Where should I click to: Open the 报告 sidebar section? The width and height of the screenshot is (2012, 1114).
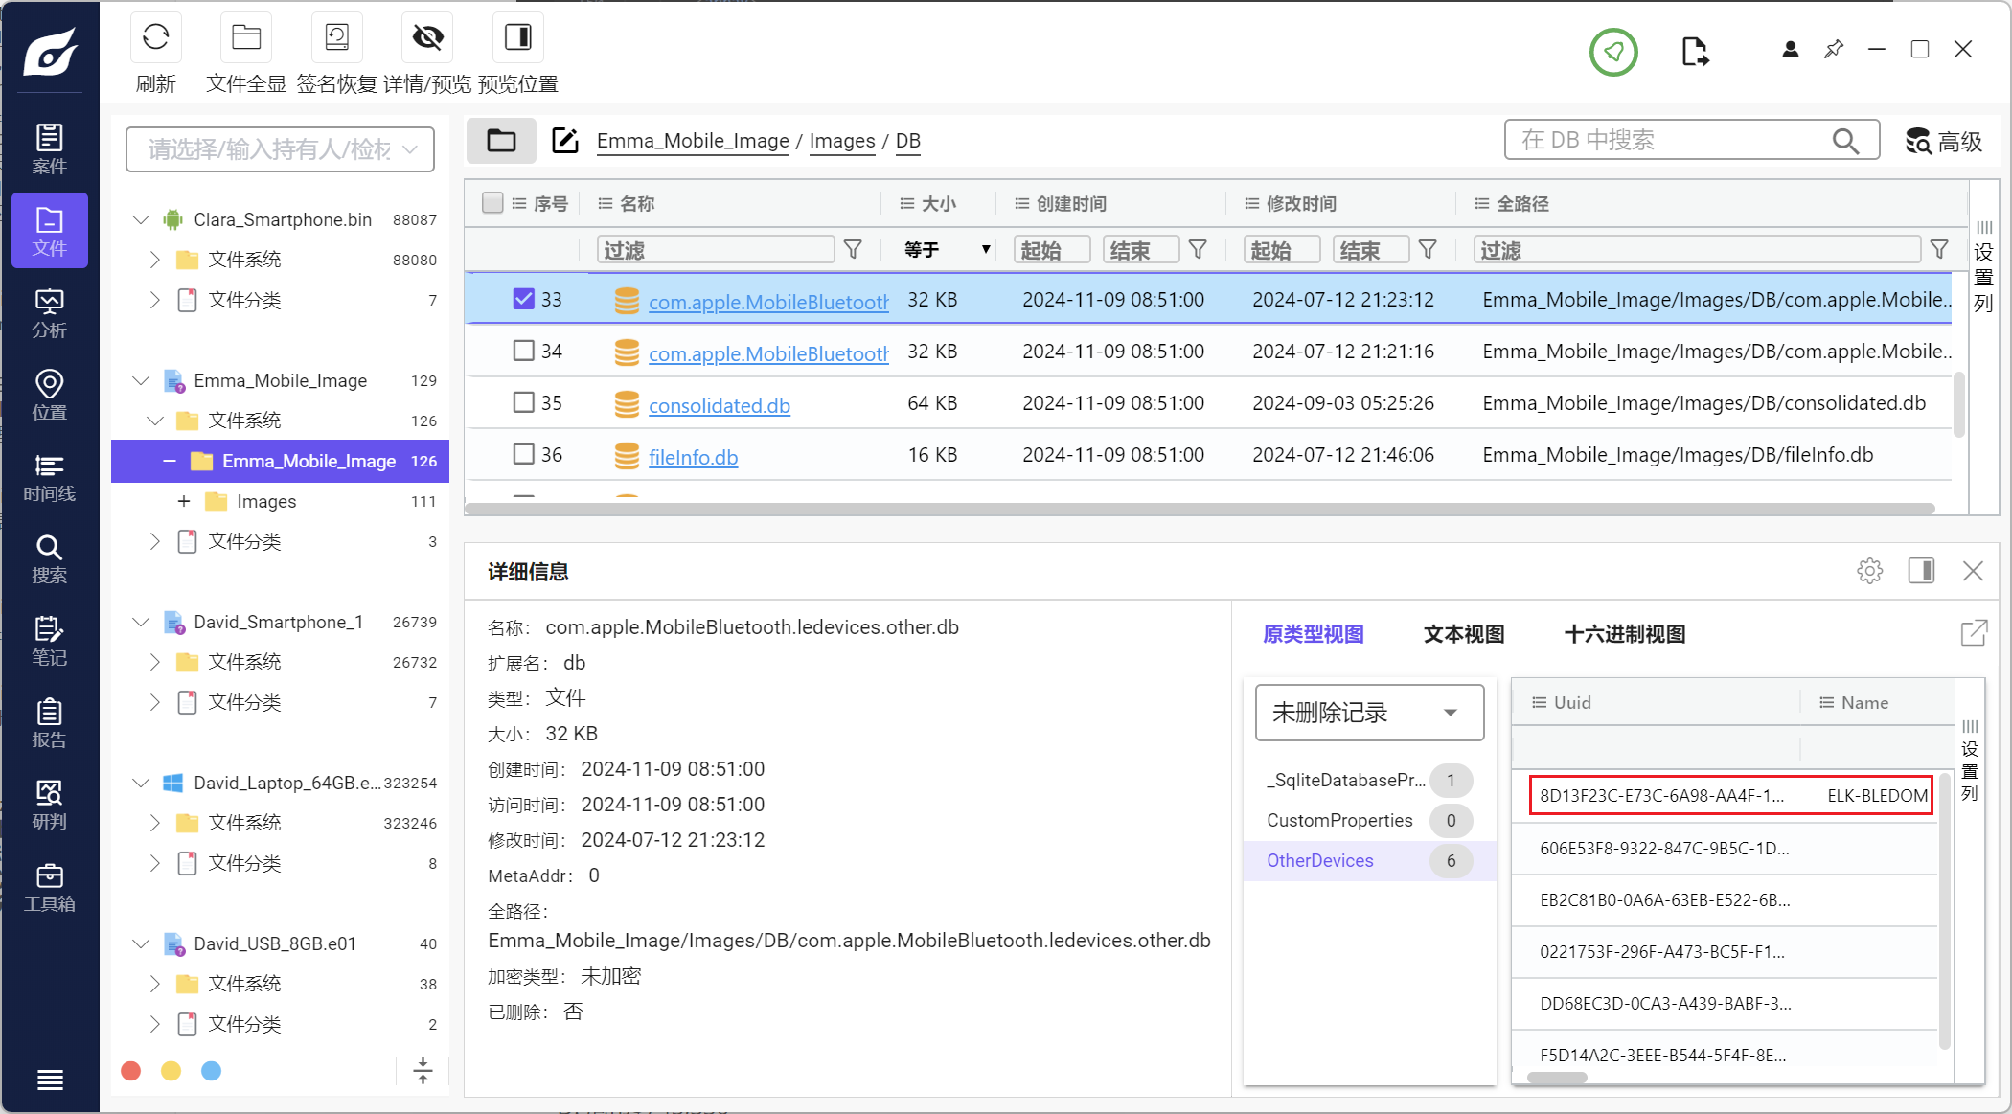[50, 723]
